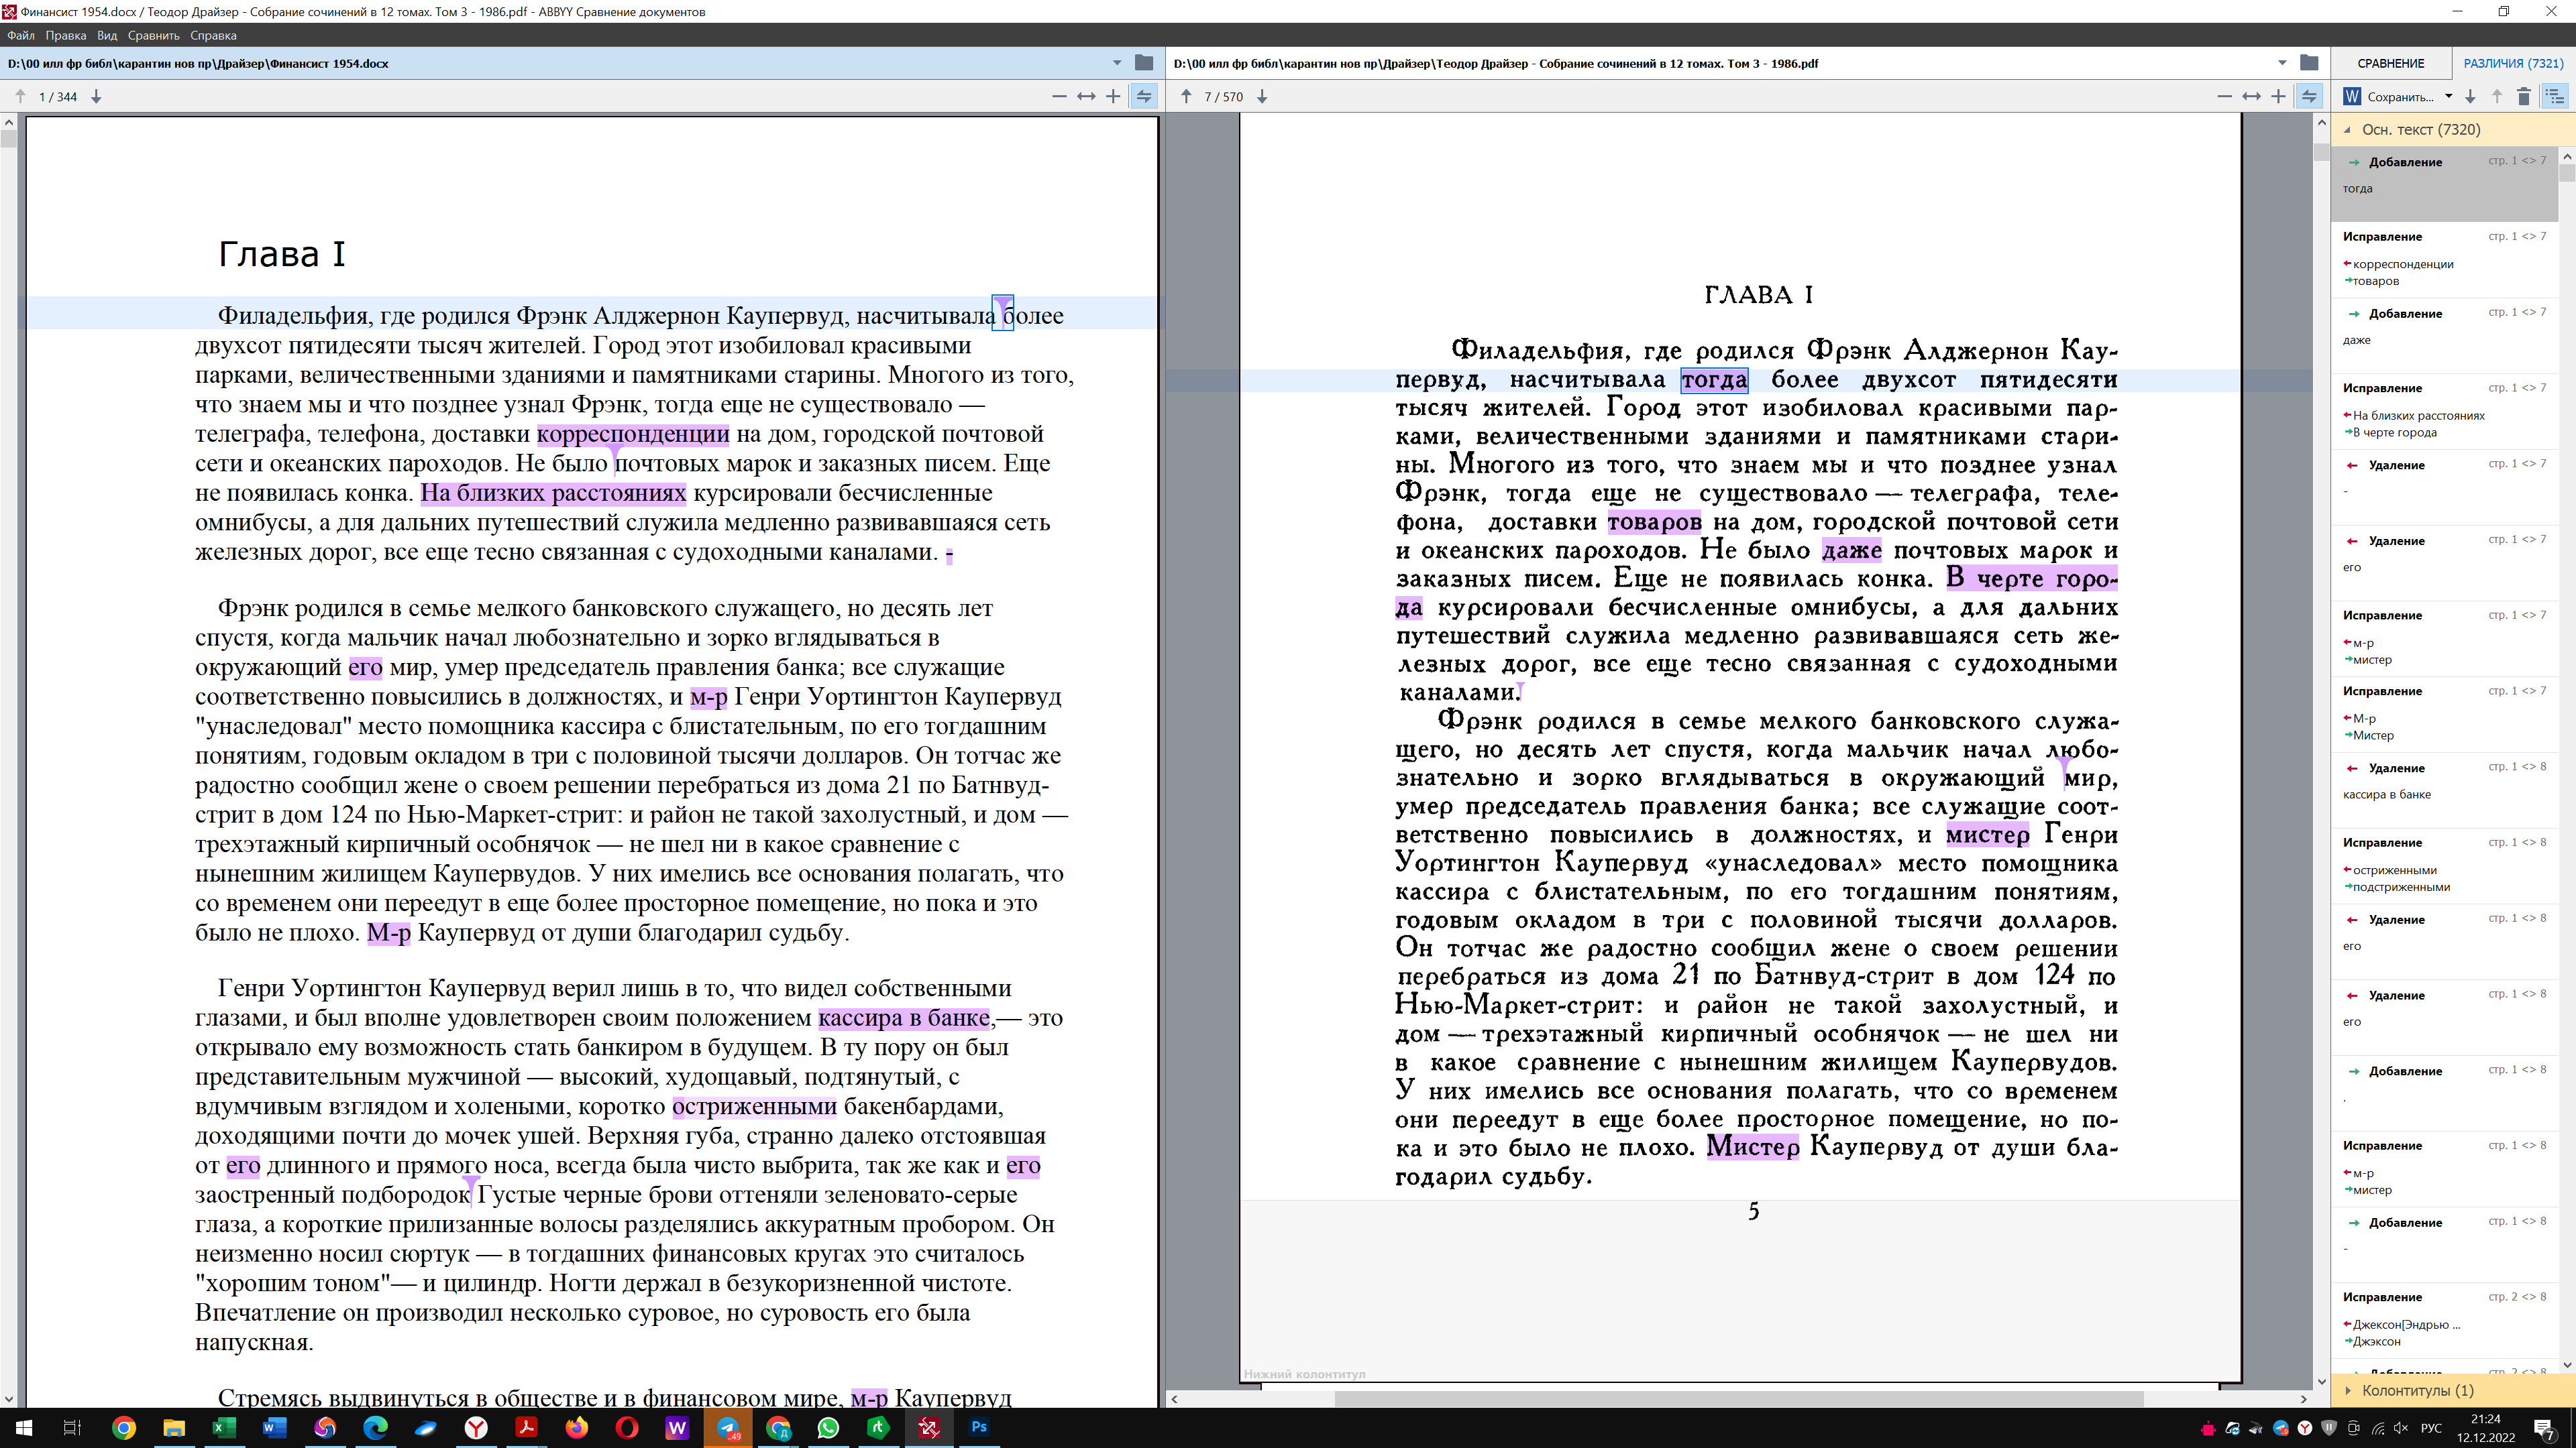This screenshot has height=1448, width=2576.
Task: Open the right document path dropdown
Action: [x=2282, y=63]
